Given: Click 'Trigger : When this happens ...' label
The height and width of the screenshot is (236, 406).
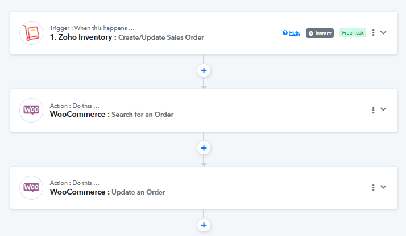Looking at the screenshot, I should 92,28.
